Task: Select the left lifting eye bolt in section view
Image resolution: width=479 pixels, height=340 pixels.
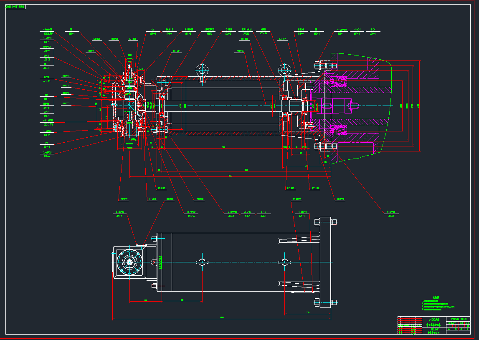Action: 203,71
